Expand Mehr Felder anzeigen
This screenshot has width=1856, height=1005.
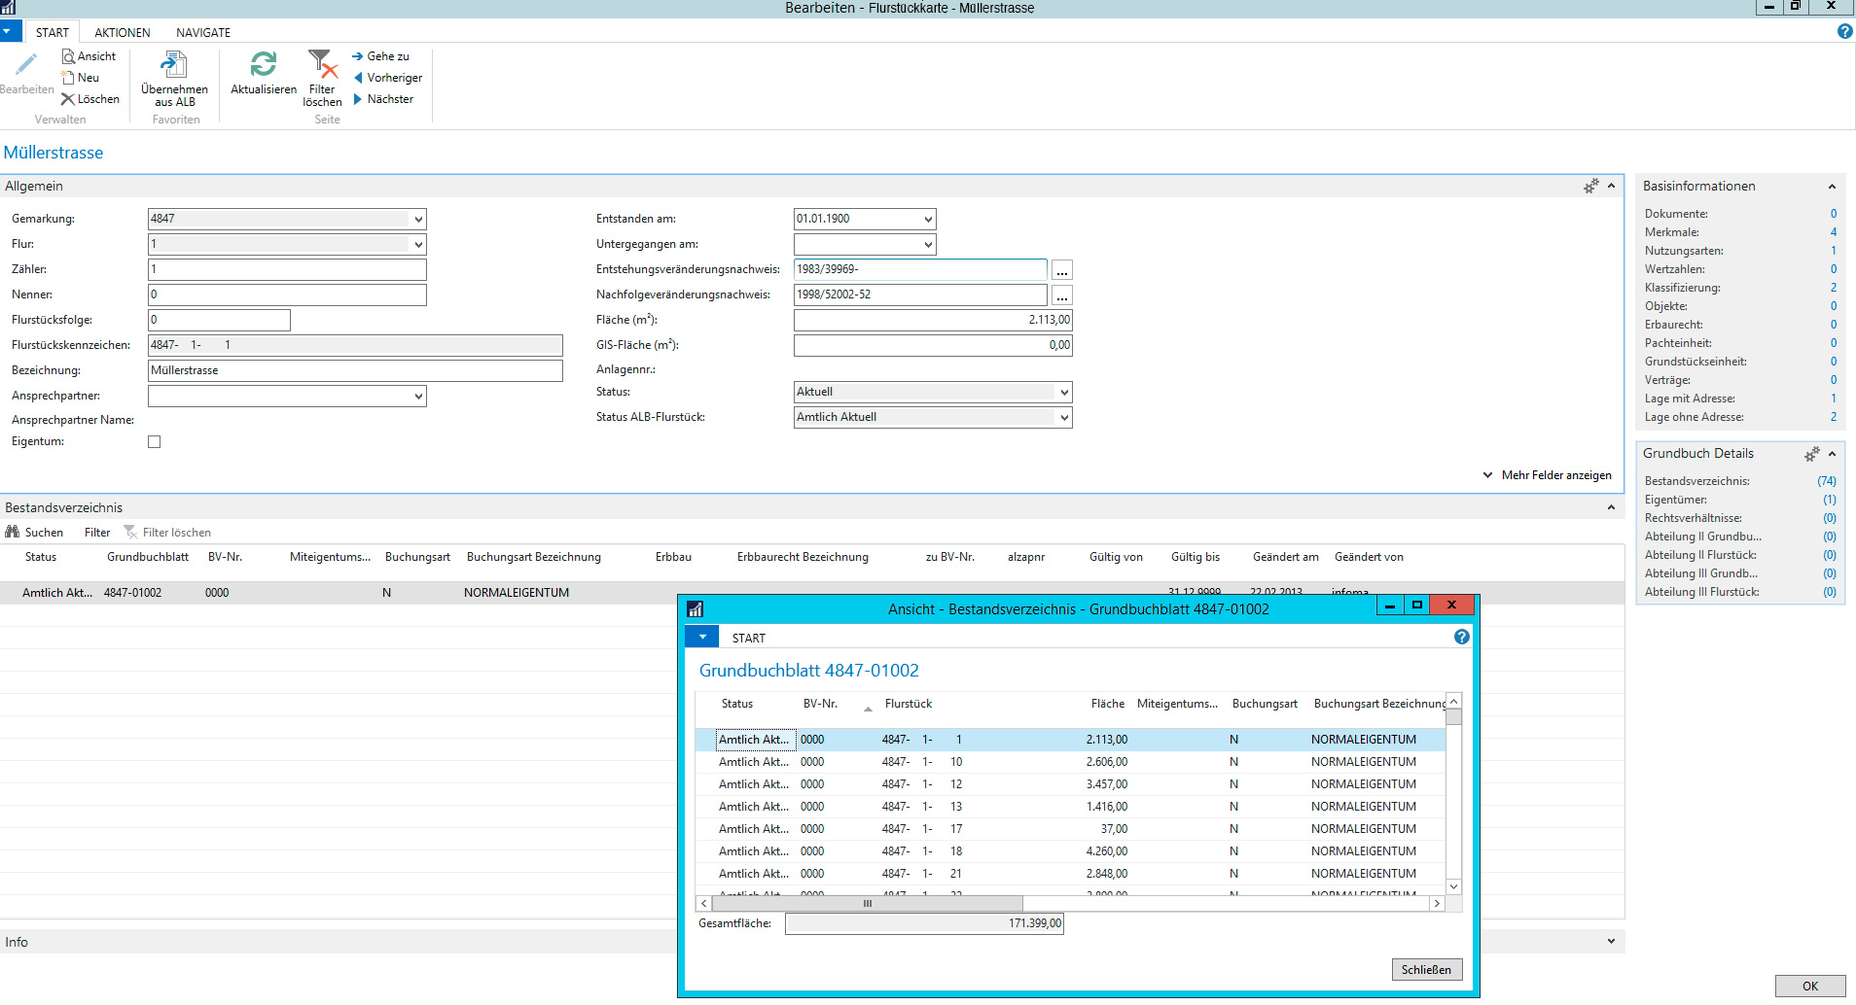click(x=1547, y=475)
